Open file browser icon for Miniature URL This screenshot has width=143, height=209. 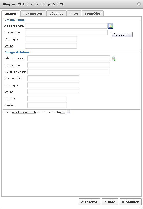[113, 59]
